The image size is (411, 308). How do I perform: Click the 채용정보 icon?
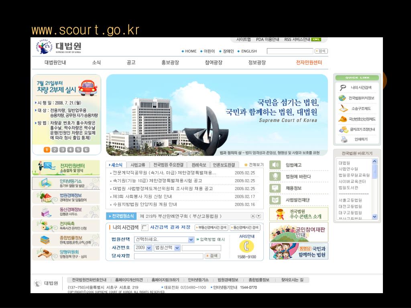pyautogui.click(x=275, y=188)
